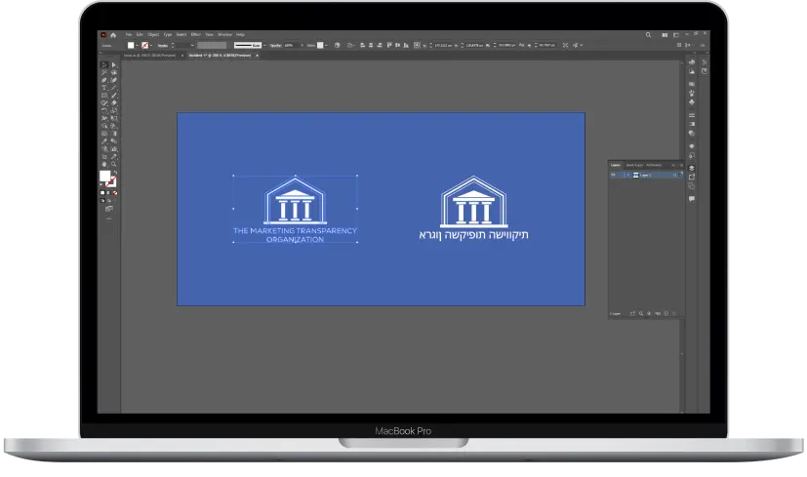Viewport: 807px width, 477px height.
Task: Toggle visibility of Layer 1
Action: (x=614, y=175)
